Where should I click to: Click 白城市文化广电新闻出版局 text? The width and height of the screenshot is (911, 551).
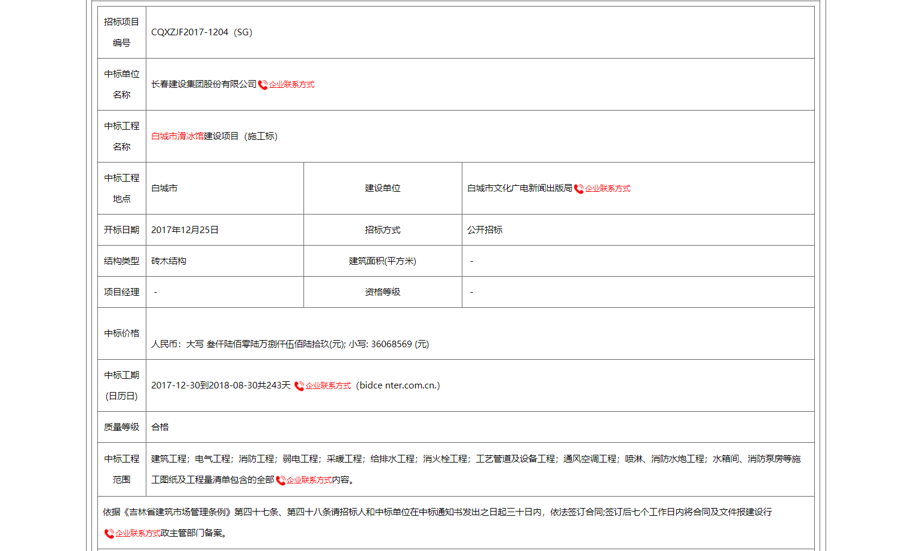click(520, 188)
